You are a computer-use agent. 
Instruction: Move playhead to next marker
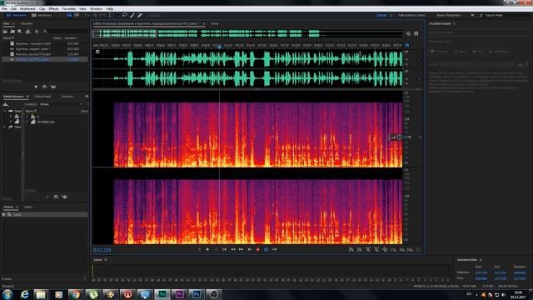coord(250,250)
